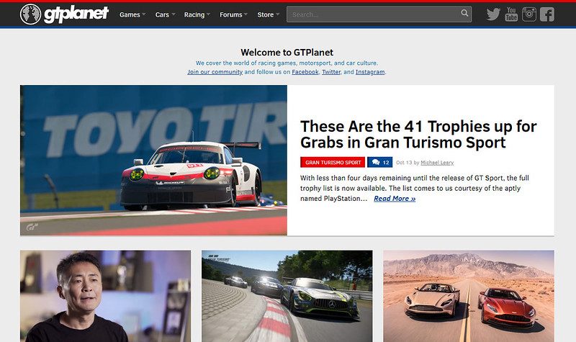Click the Oct 13 date text

[404, 163]
